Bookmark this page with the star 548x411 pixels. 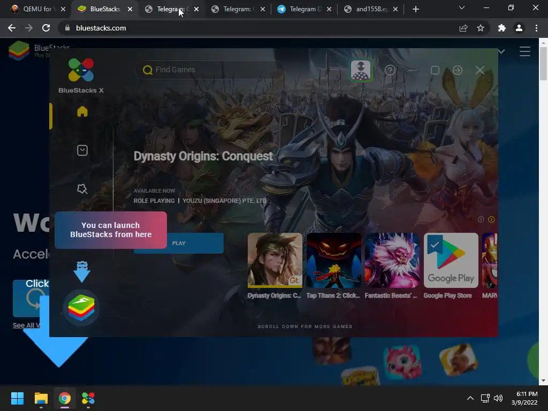click(x=481, y=28)
